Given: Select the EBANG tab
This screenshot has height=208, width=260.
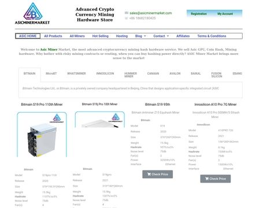Looking at the screenshot, I should 237,73.
